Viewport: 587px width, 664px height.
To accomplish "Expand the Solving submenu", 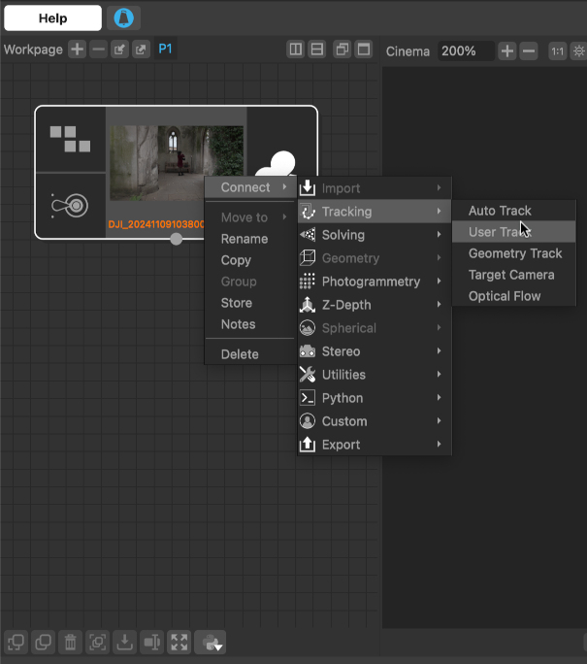I will (375, 235).
